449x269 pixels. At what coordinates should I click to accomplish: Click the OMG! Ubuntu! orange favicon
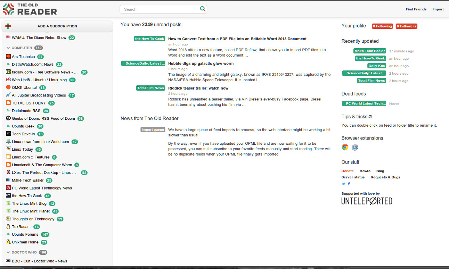coord(8,87)
